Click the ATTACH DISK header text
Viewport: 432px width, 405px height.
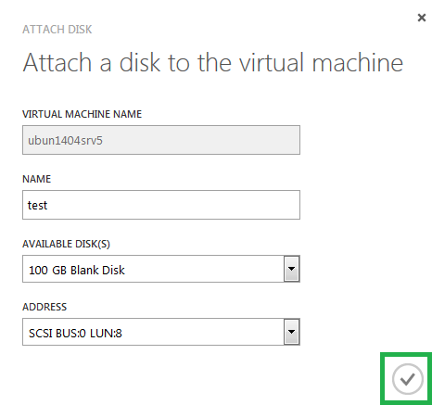pos(57,30)
